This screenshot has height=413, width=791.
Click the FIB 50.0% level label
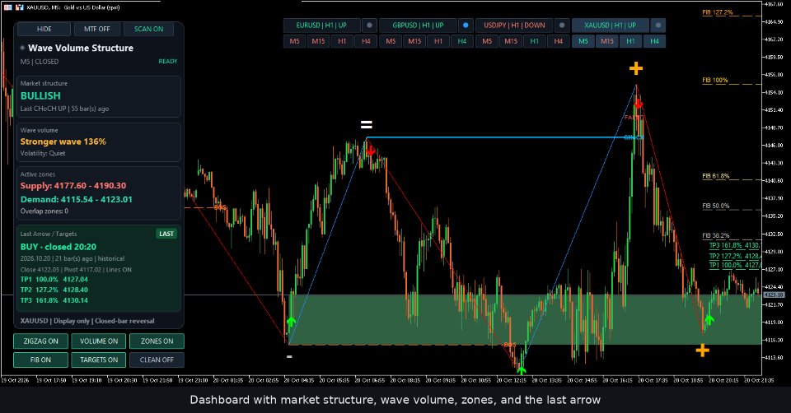(x=716, y=206)
